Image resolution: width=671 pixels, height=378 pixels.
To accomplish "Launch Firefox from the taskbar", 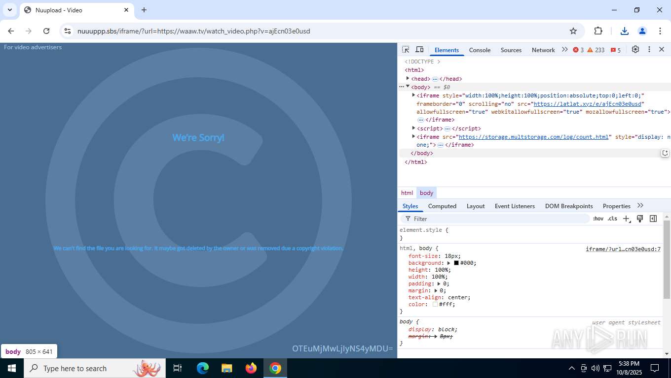I will pyautogui.click(x=251, y=368).
